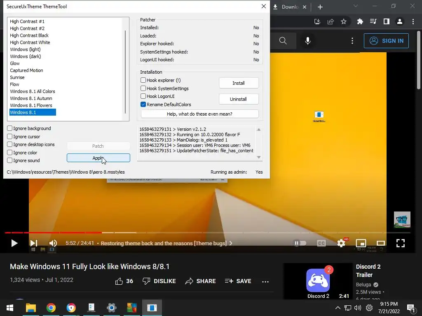Open more actions ellipsis under video

265,281
